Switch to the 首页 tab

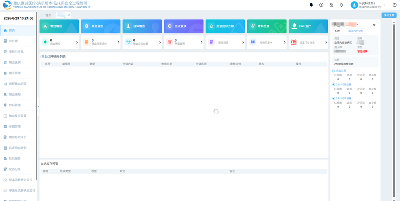click(48, 15)
